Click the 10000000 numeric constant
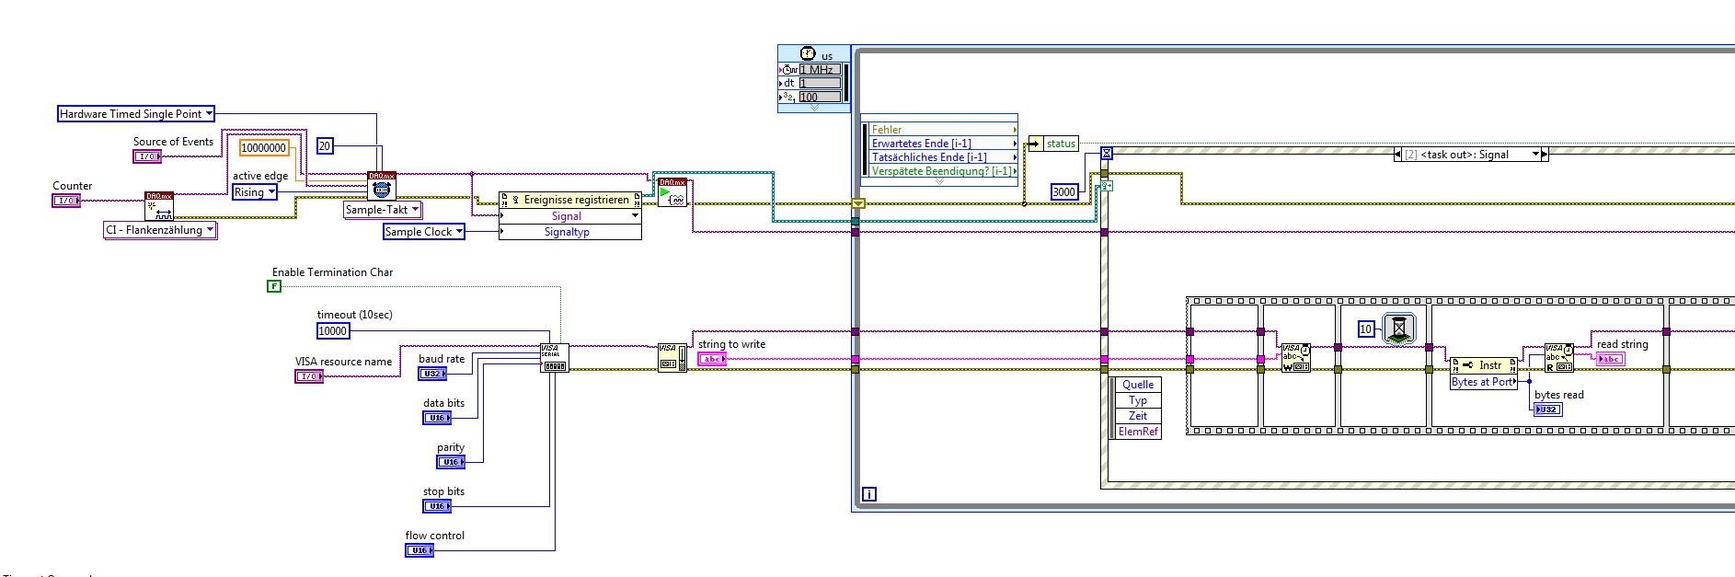The height and width of the screenshot is (577, 1735). coord(264,147)
